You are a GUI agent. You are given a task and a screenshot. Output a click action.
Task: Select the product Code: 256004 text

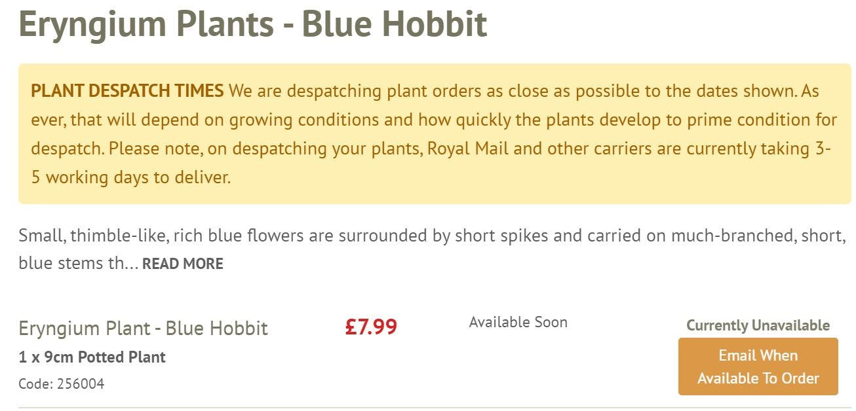coord(61,384)
